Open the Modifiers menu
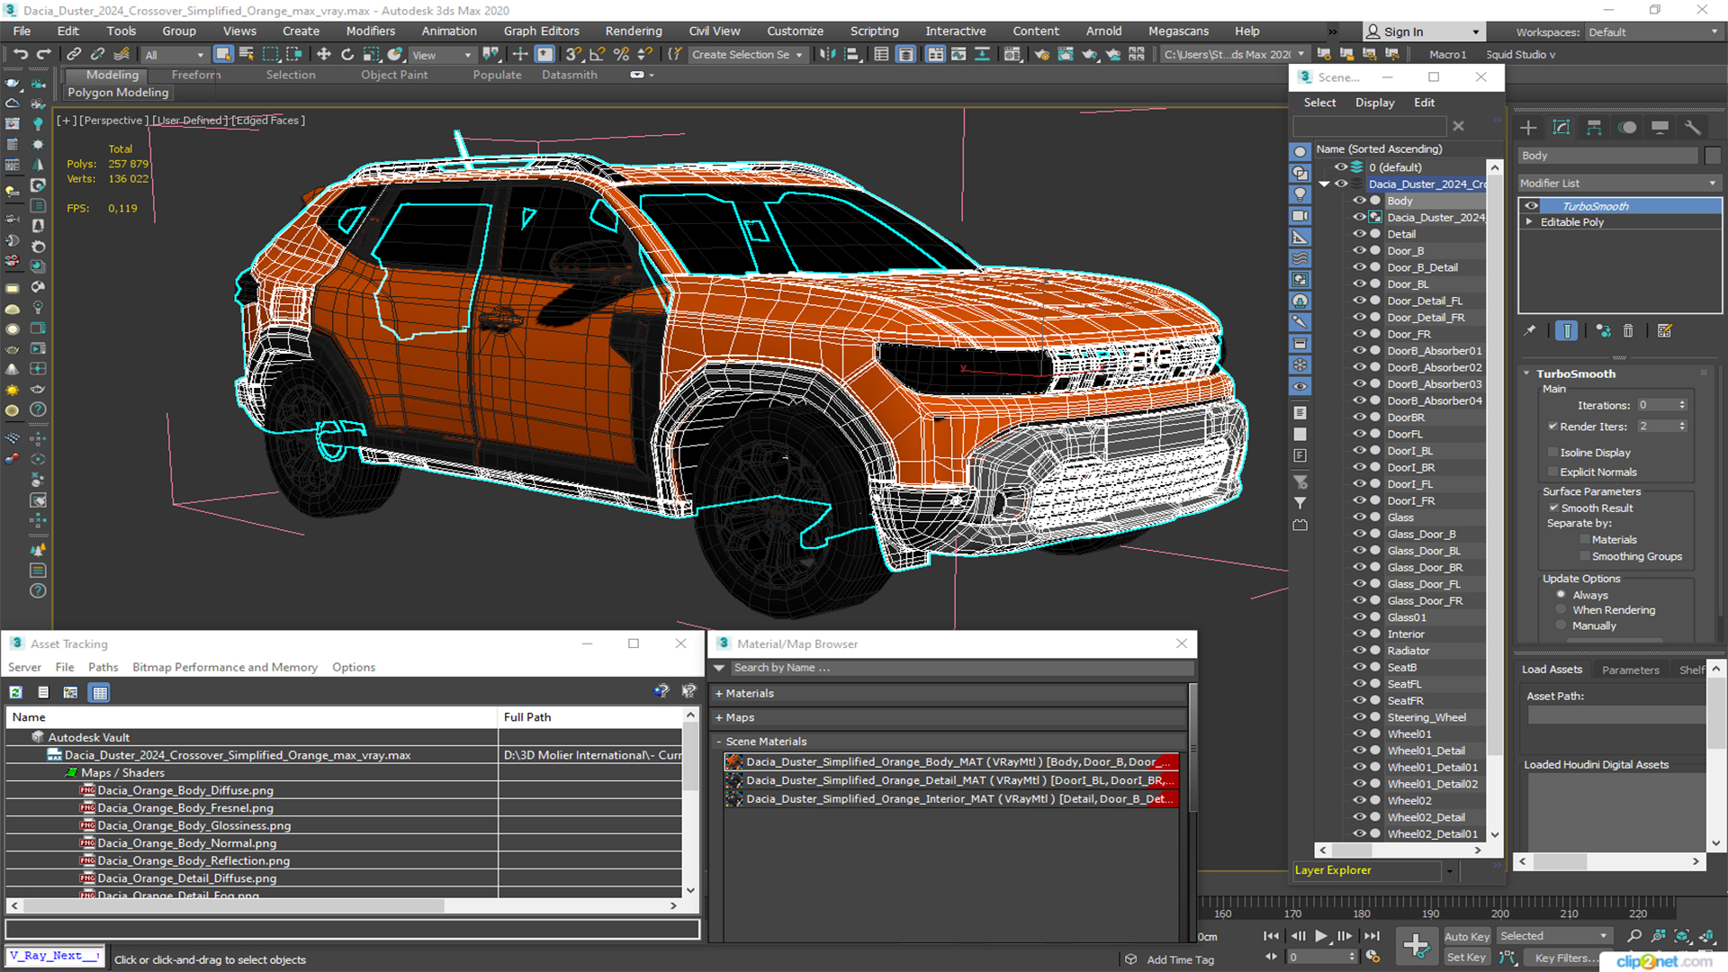Image resolution: width=1728 pixels, height=972 pixels. tap(371, 31)
